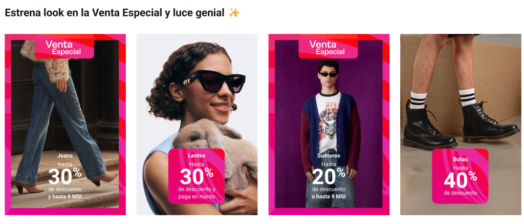Click the Venta Especial badge on Jeans card
This screenshot has height=224, width=524.
[64, 47]
